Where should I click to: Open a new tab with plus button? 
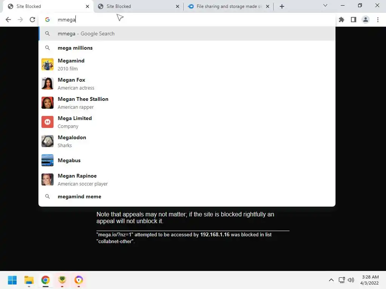(282, 6)
